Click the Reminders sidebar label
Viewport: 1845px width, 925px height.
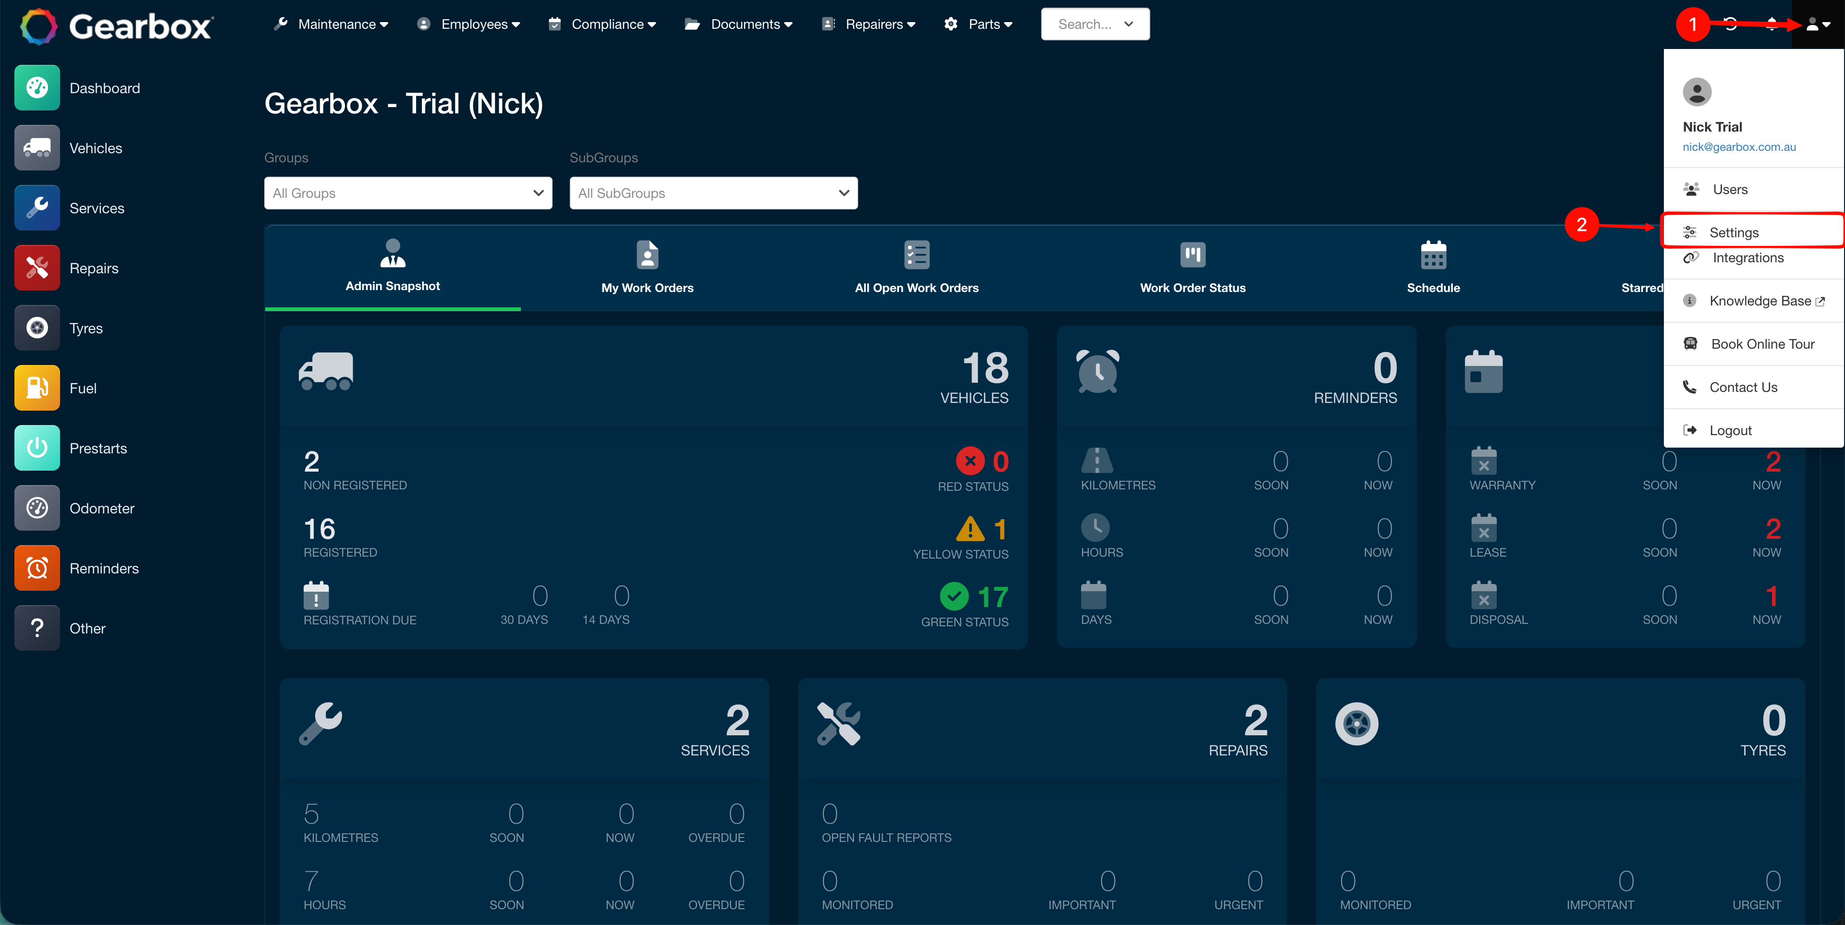point(104,569)
